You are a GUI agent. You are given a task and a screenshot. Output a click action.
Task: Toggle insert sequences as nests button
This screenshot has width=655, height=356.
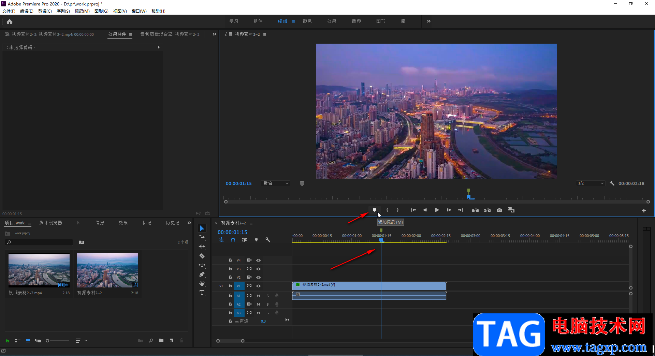[221, 240]
